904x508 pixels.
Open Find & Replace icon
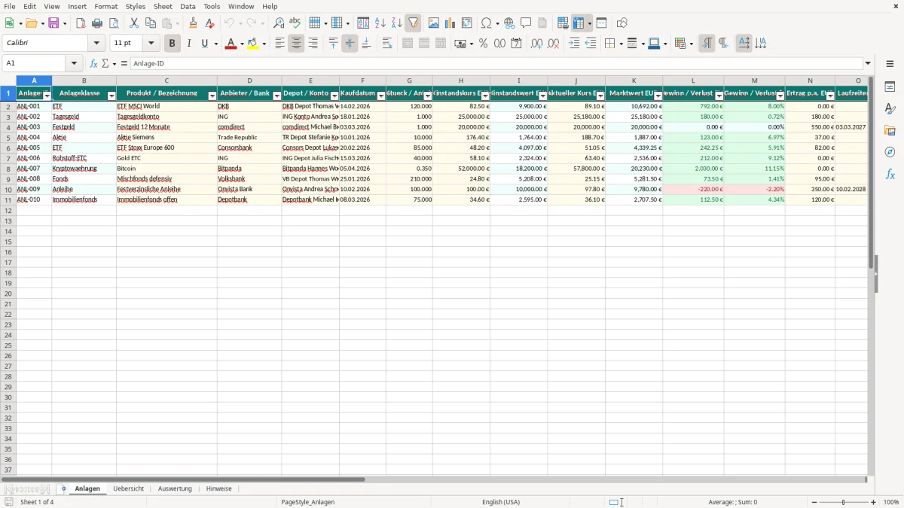279,23
